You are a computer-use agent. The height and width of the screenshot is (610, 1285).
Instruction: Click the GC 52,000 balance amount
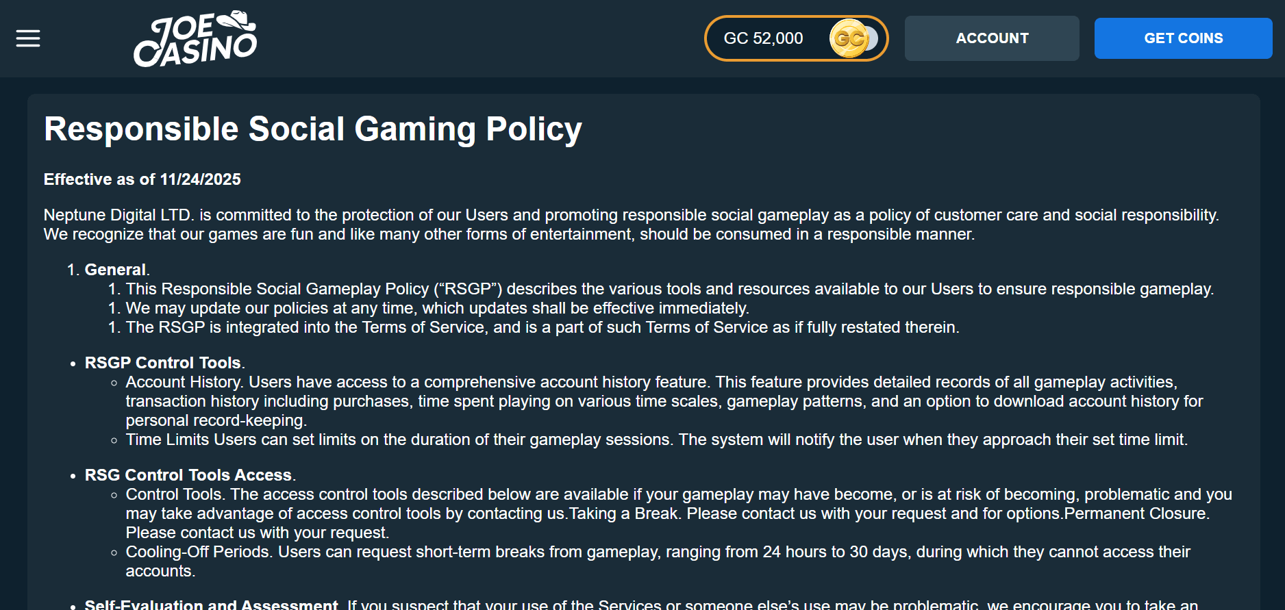[763, 38]
